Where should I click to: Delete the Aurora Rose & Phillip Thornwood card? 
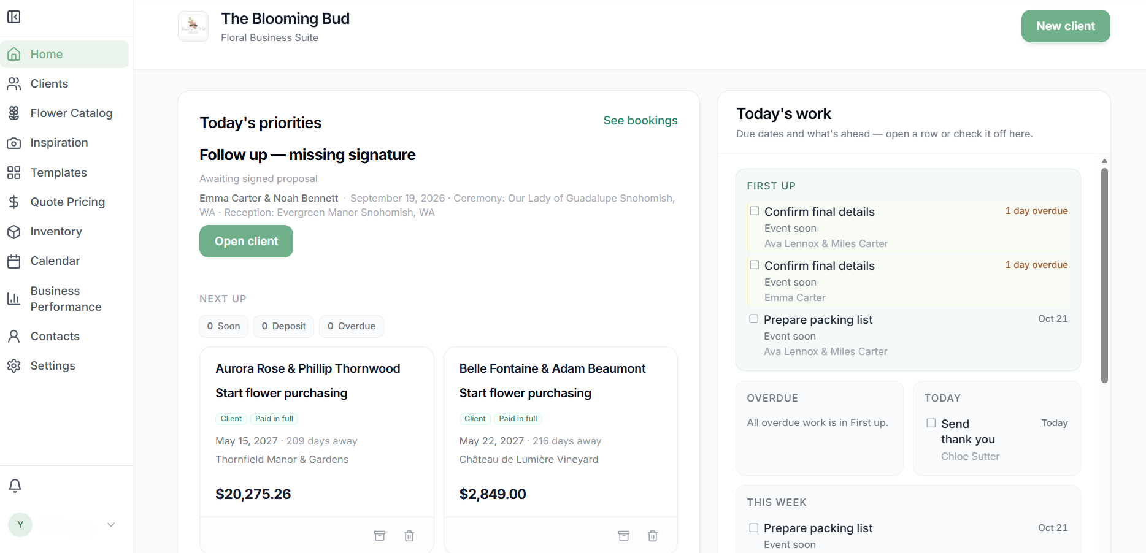coord(409,536)
